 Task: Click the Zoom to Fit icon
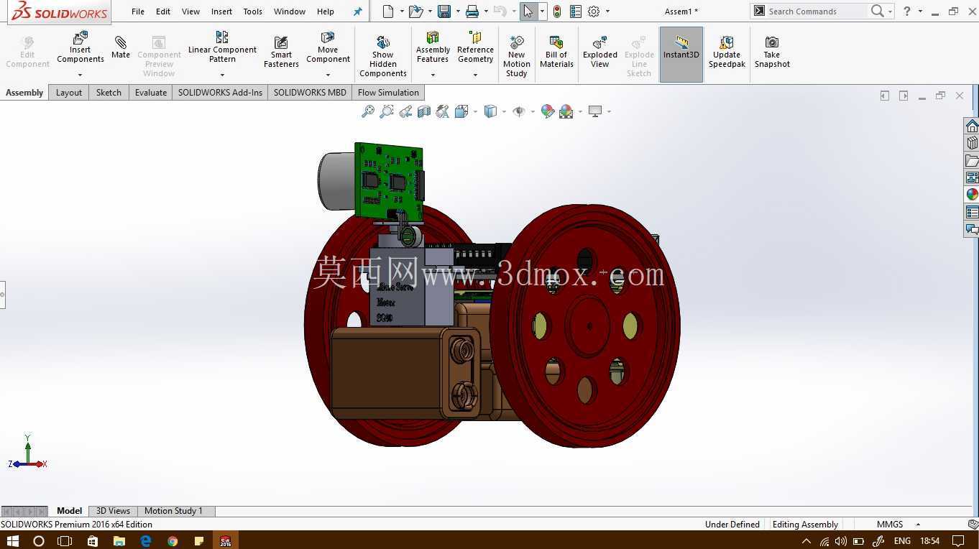point(367,111)
